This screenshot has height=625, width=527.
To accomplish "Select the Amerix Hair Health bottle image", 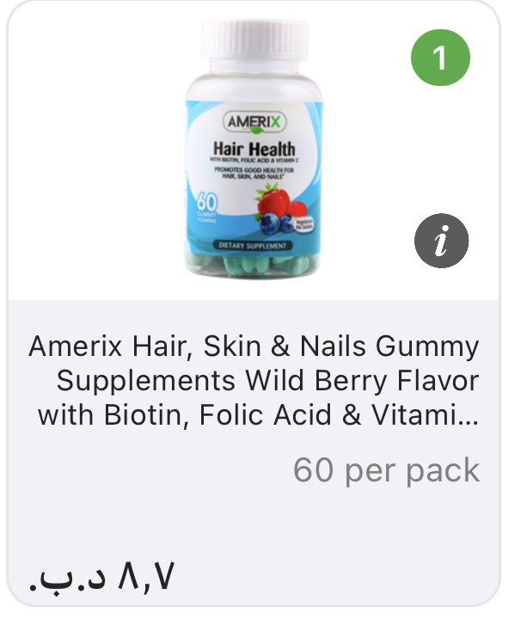I will pyautogui.click(x=254, y=148).
